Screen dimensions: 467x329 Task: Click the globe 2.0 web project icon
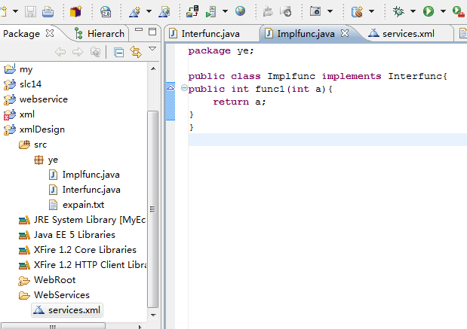click(106, 11)
